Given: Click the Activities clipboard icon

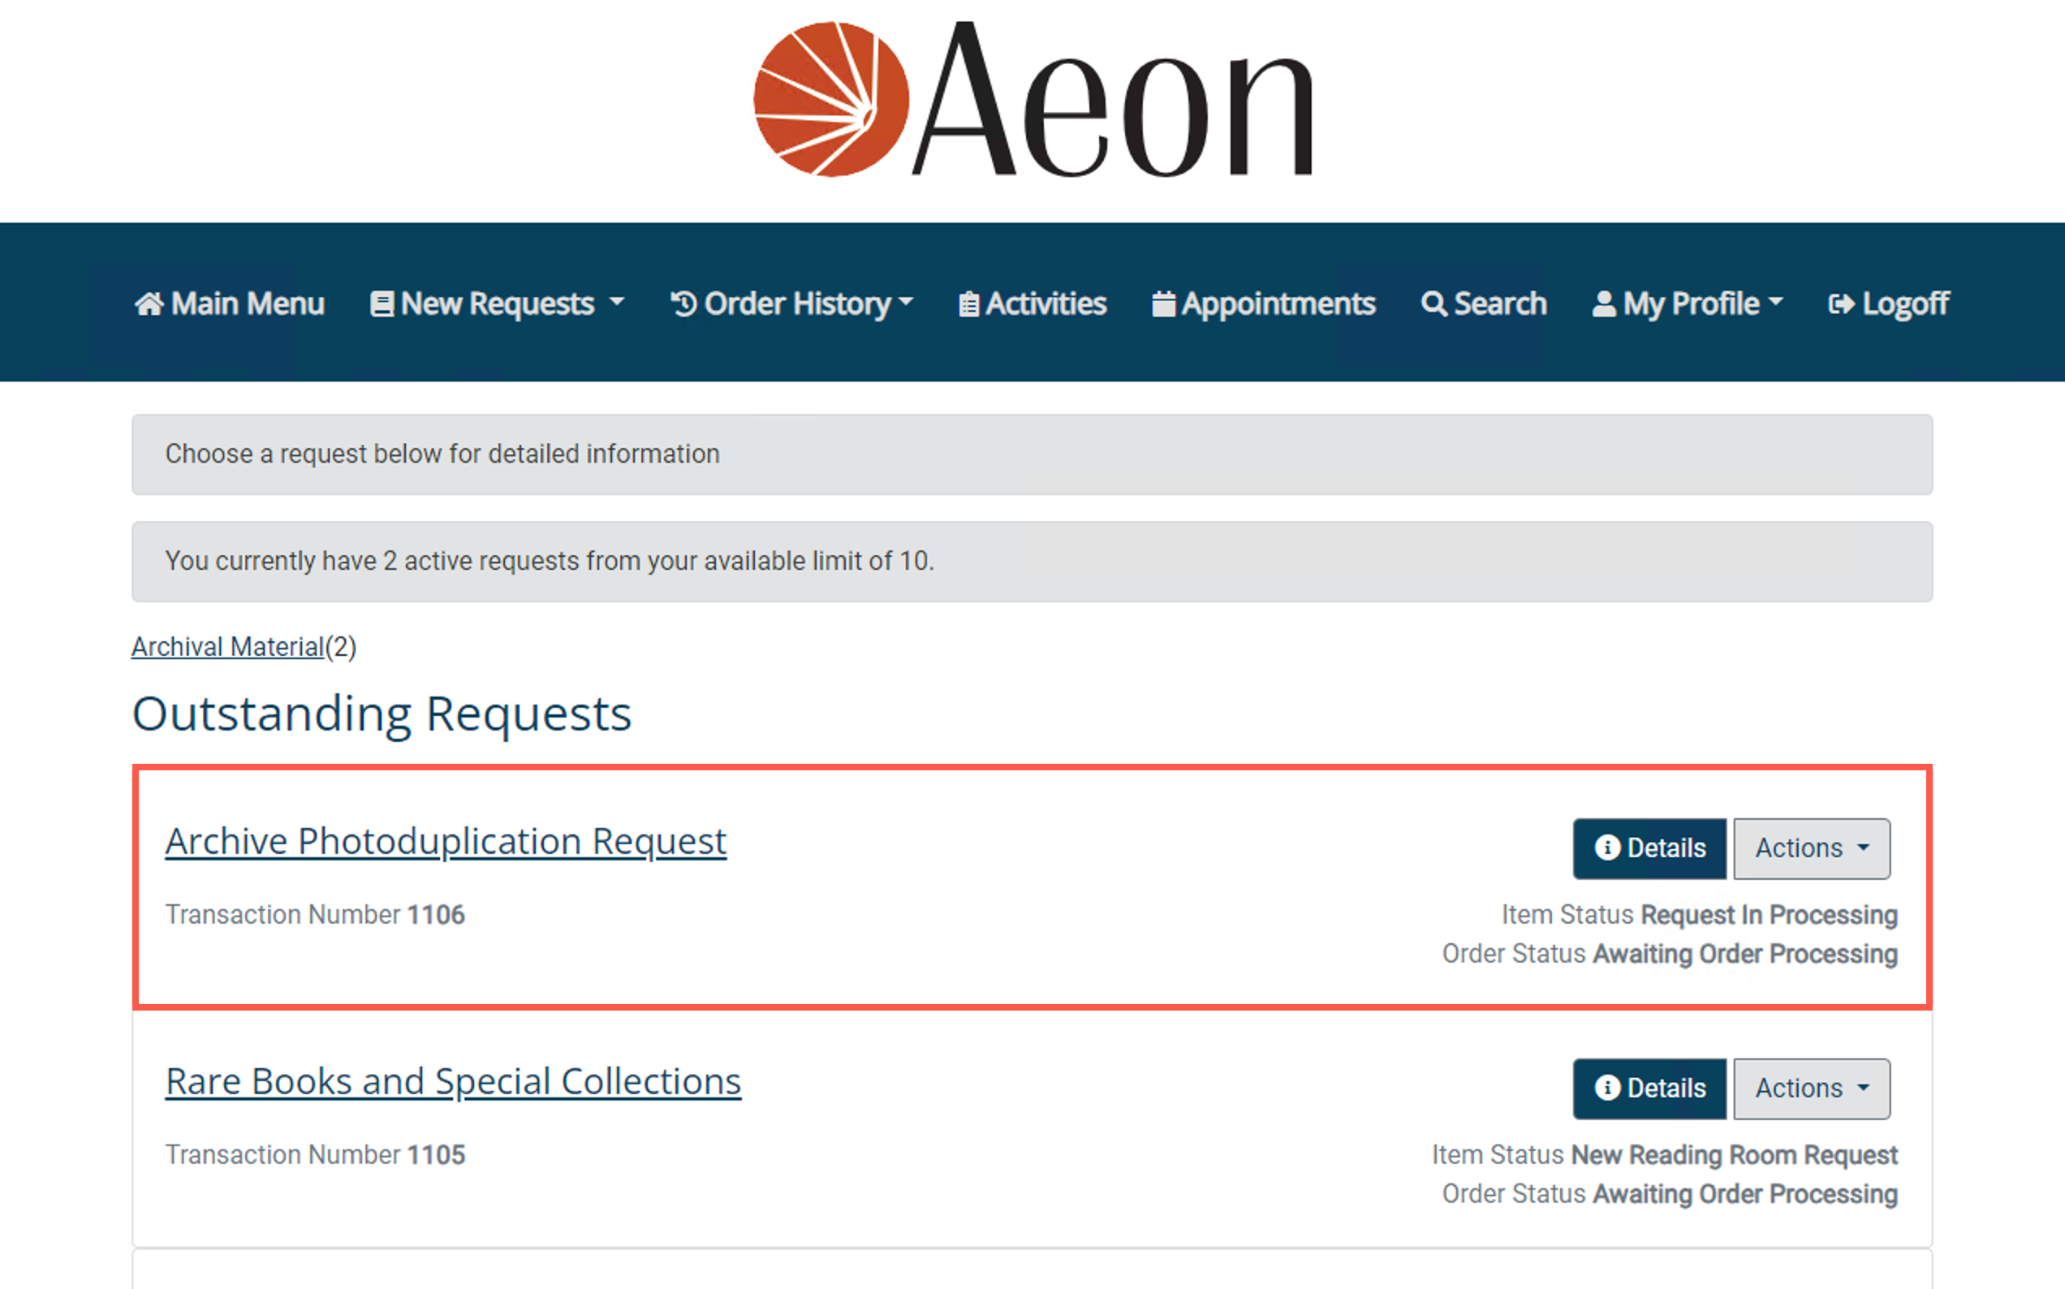Looking at the screenshot, I should [969, 304].
